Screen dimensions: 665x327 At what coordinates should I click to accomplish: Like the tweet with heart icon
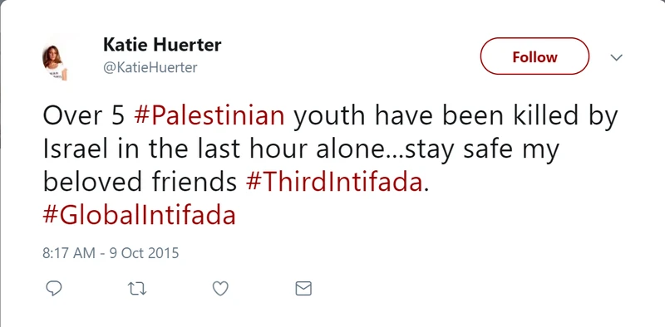[220, 289]
